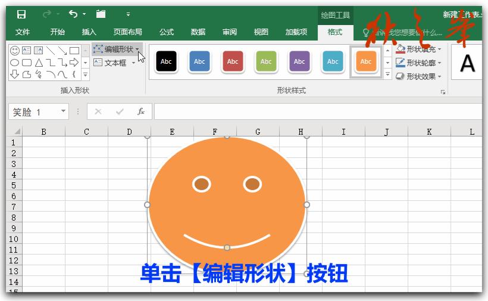
Task: Apply the black Abc shape style
Action: point(166,61)
